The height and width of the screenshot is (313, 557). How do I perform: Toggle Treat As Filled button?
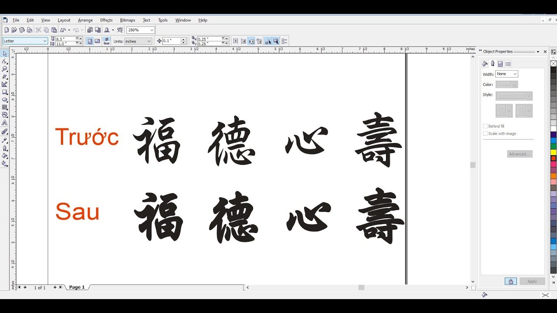pos(276,41)
